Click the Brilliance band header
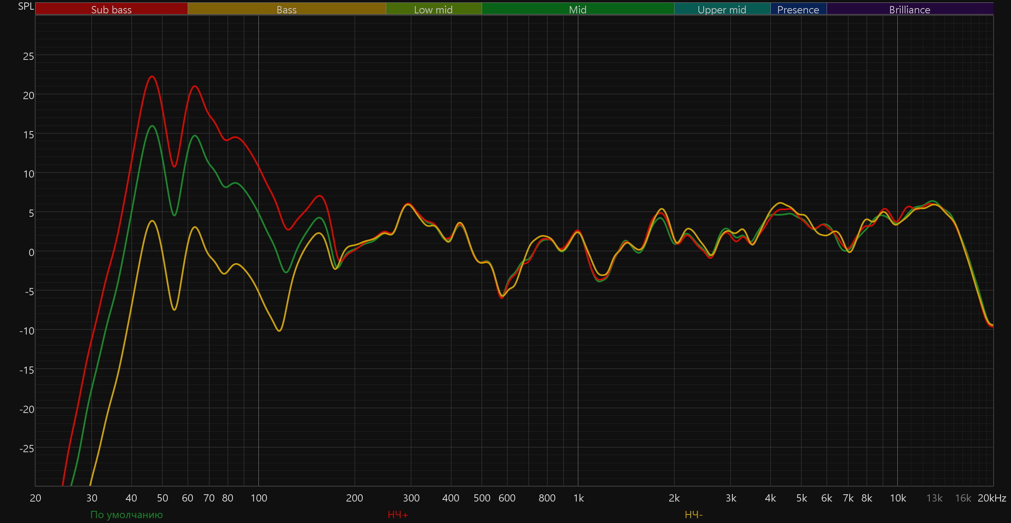Viewport: 1011px width, 523px height. coord(909,9)
